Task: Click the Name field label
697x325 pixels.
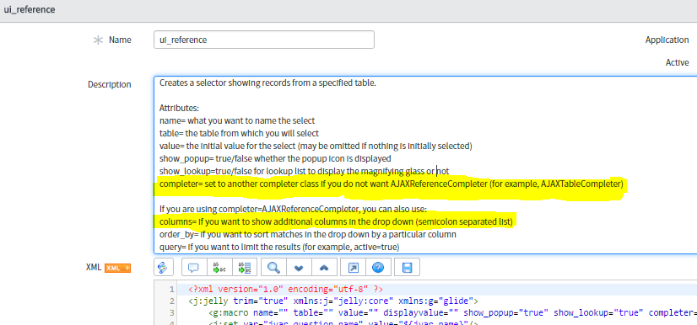Action: 120,40
